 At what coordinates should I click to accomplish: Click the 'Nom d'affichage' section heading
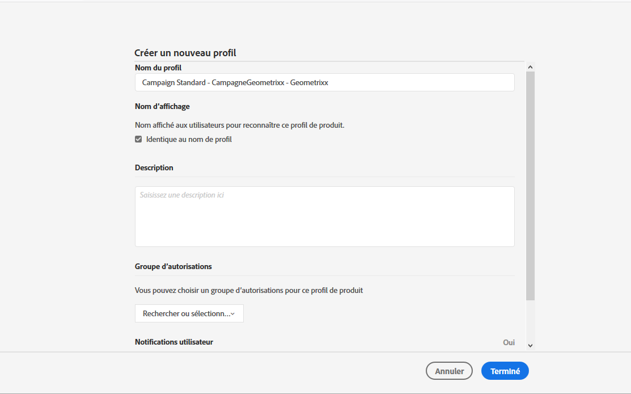tap(162, 106)
